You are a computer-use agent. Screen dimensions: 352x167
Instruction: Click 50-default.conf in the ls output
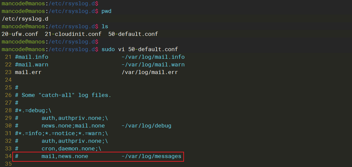[x=133, y=34]
